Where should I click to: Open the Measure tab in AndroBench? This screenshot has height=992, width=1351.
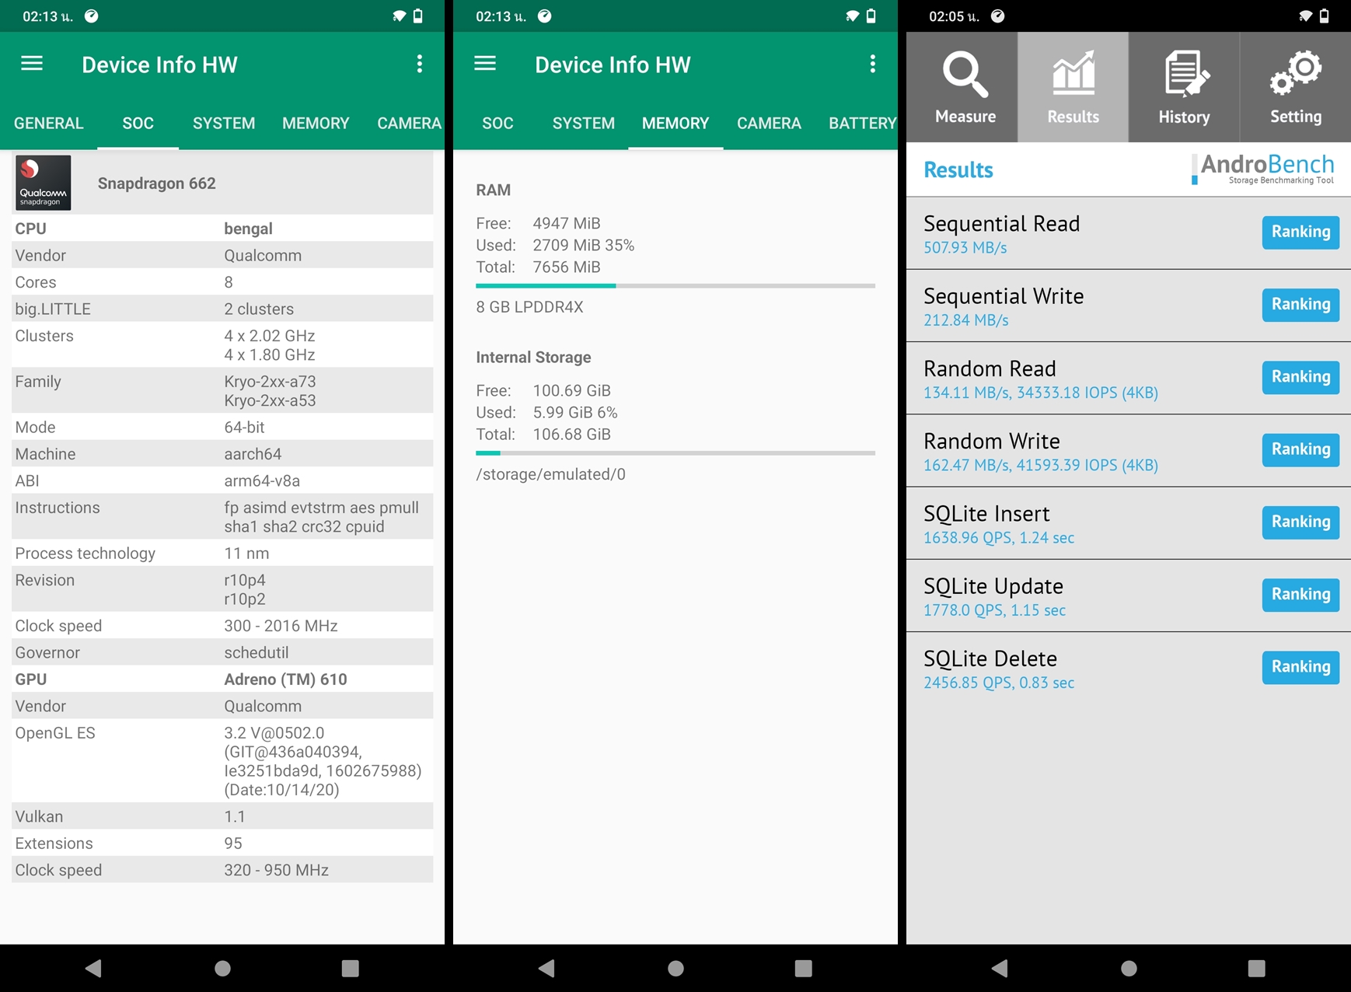(x=962, y=87)
